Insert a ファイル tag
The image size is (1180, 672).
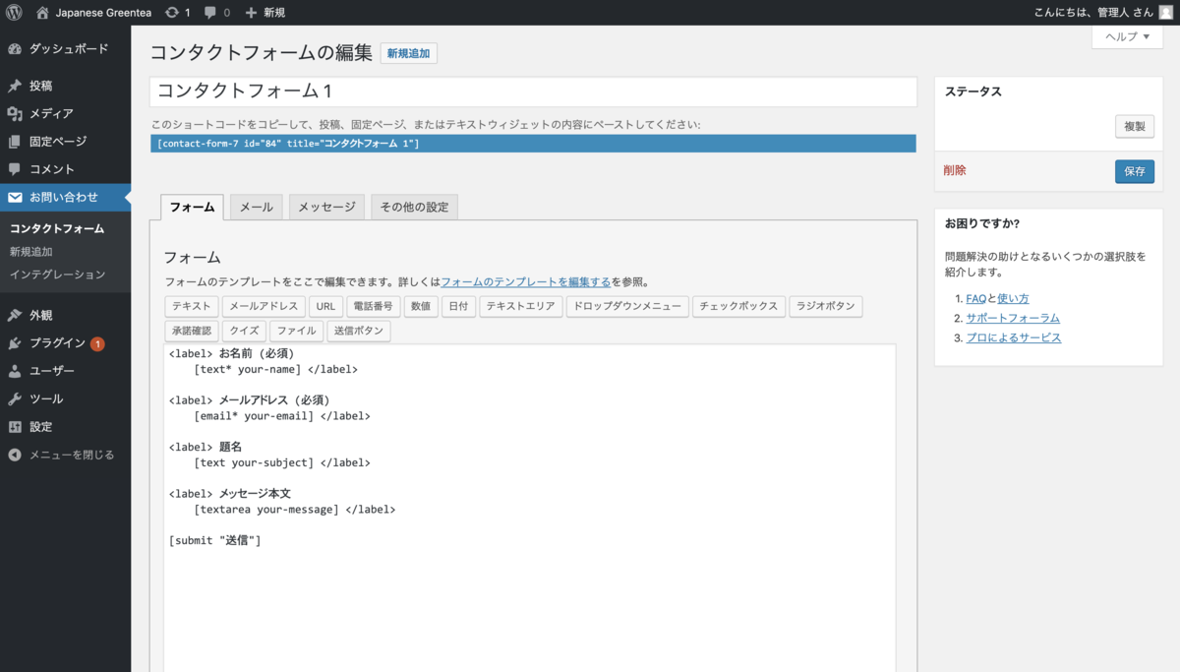click(x=297, y=331)
